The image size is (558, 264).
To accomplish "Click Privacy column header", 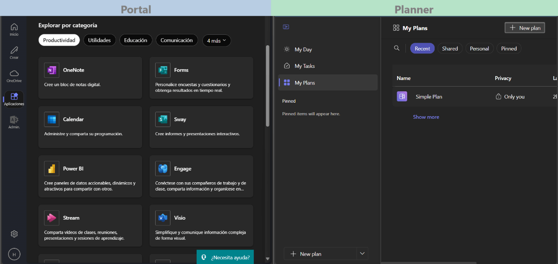I will tap(503, 78).
